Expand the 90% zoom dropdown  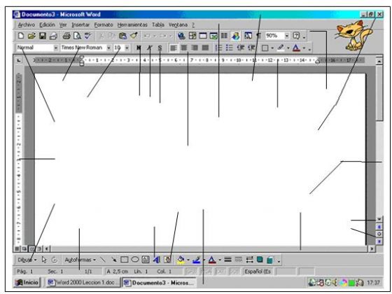pos(287,36)
